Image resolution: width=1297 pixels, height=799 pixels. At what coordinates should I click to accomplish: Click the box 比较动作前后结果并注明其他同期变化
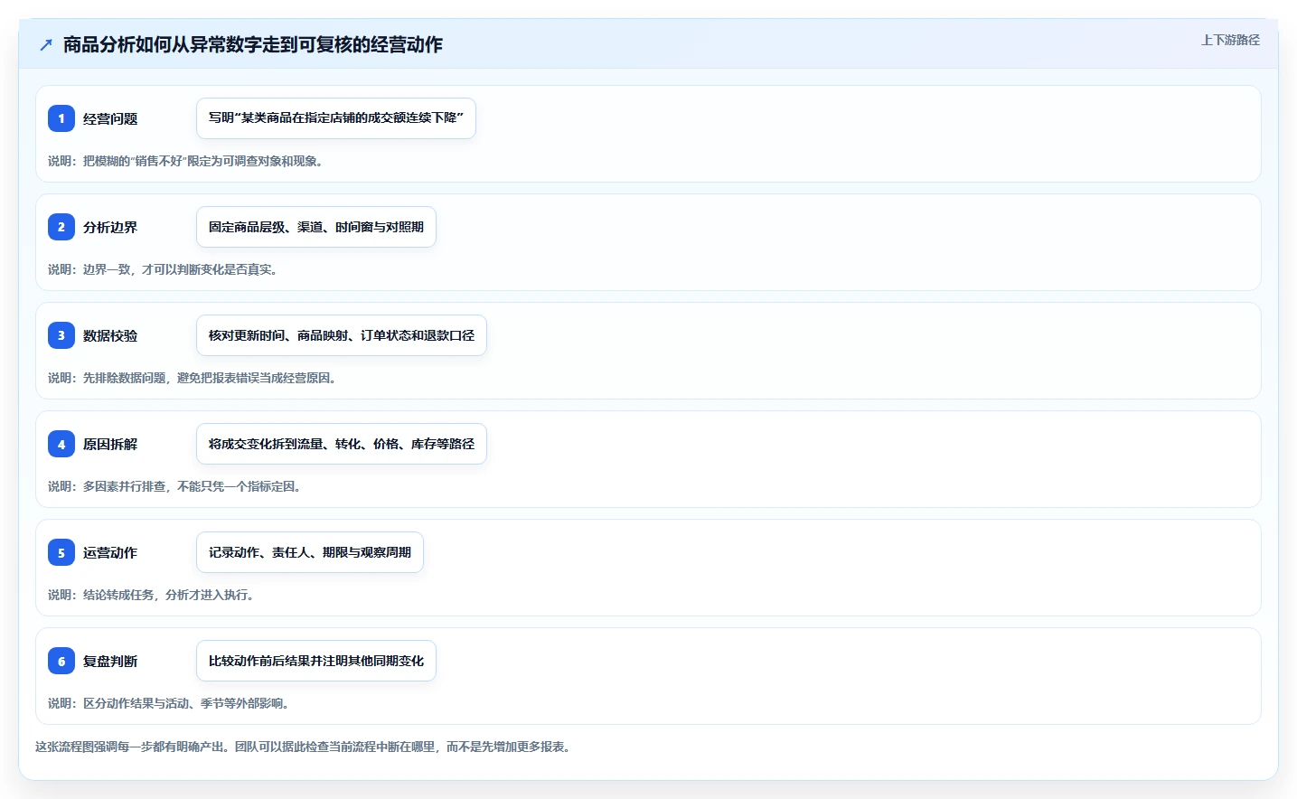[x=316, y=661]
